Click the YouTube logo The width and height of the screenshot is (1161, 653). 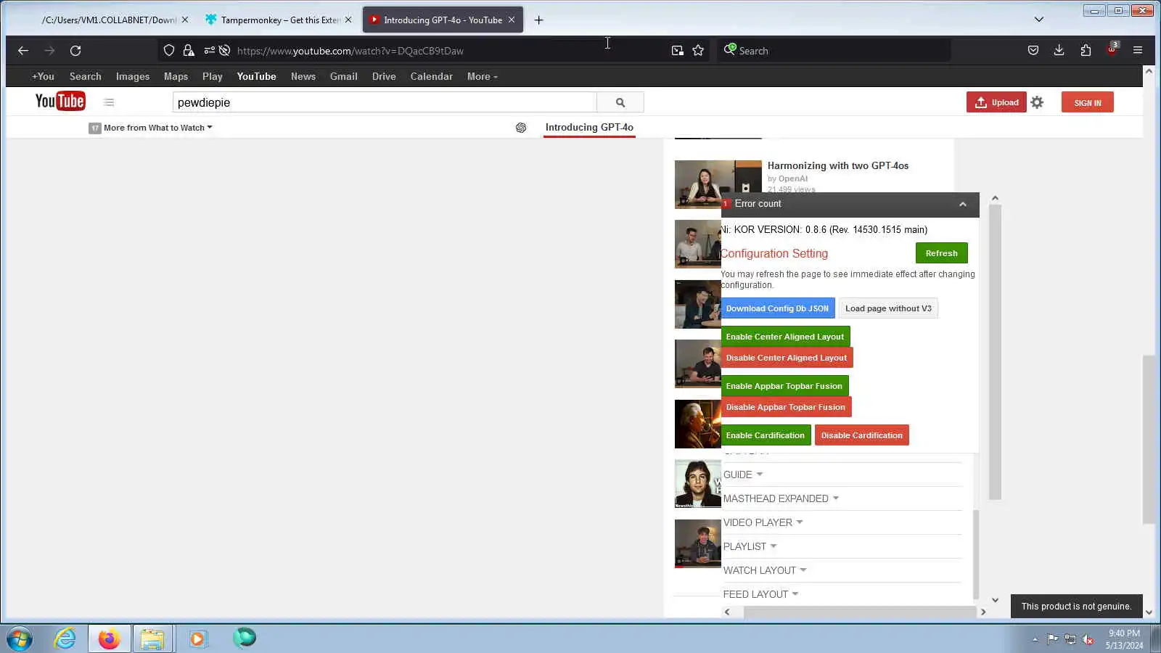60,102
